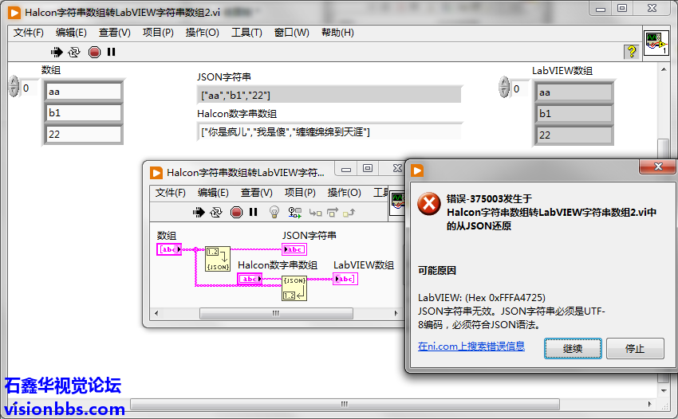678x419 pixels.
Task: Click Run arrow in front panel toolbar
Action: click(x=56, y=53)
